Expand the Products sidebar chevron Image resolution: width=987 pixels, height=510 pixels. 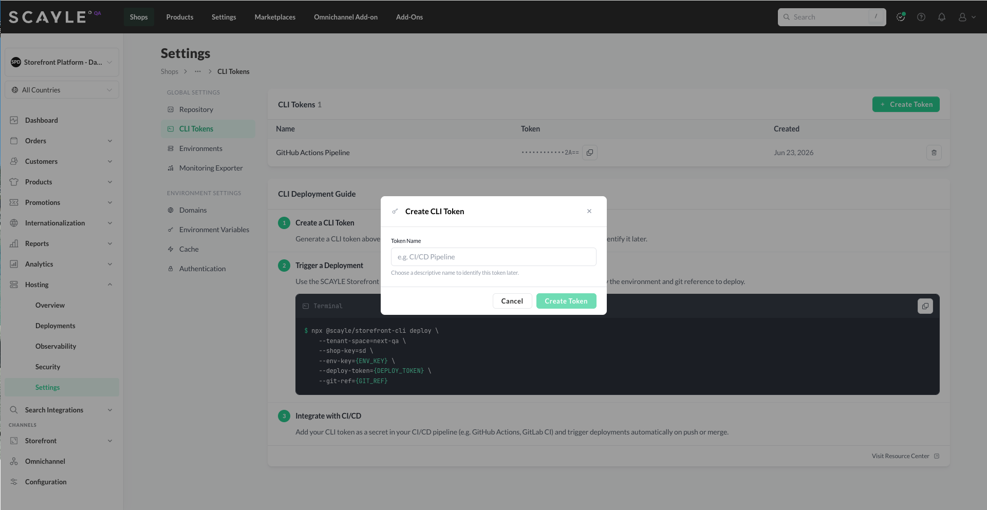pyautogui.click(x=110, y=182)
